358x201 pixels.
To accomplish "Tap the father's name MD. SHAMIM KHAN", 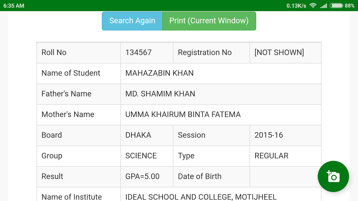I will (x=160, y=94).
